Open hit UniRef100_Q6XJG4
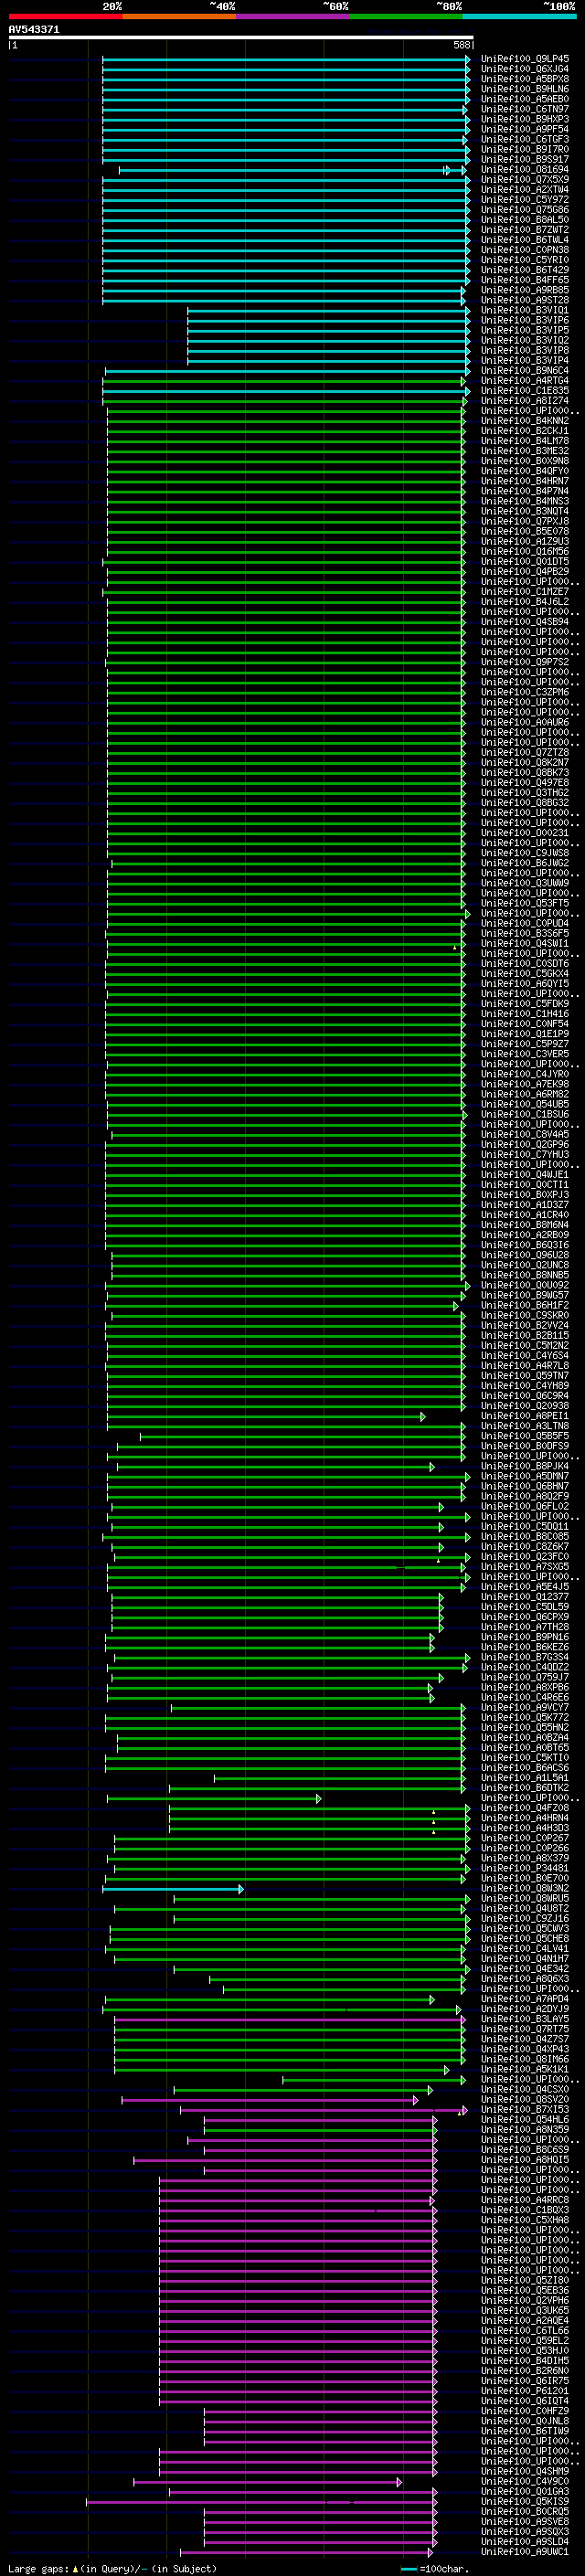 pos(525,69)
